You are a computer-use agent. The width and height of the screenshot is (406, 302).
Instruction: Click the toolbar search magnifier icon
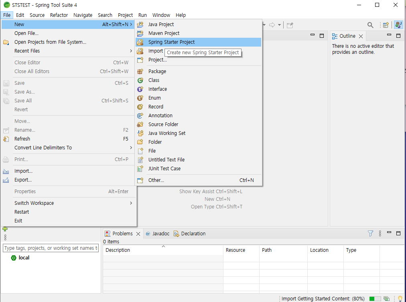(370, 25)
